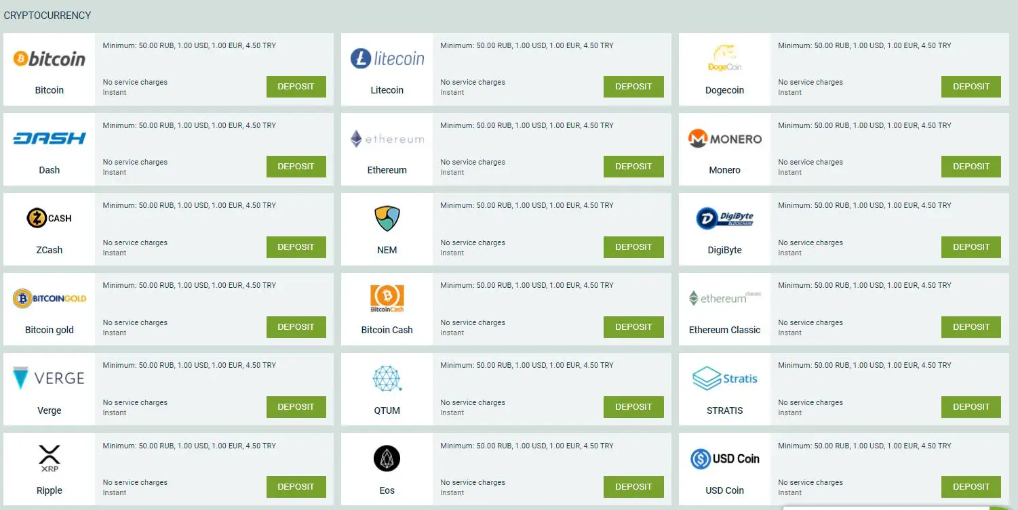1018x510 pixels.
Task: Click 'No service charges' in NEM card
Action: coord(473,242)
